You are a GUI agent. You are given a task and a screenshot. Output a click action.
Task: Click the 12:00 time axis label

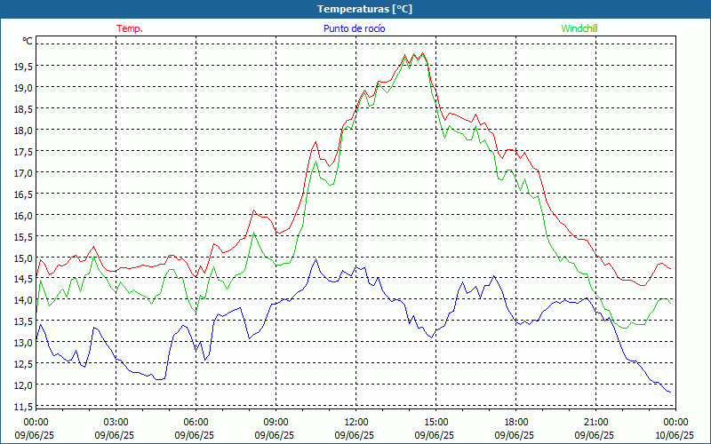(x=356, y=423)
